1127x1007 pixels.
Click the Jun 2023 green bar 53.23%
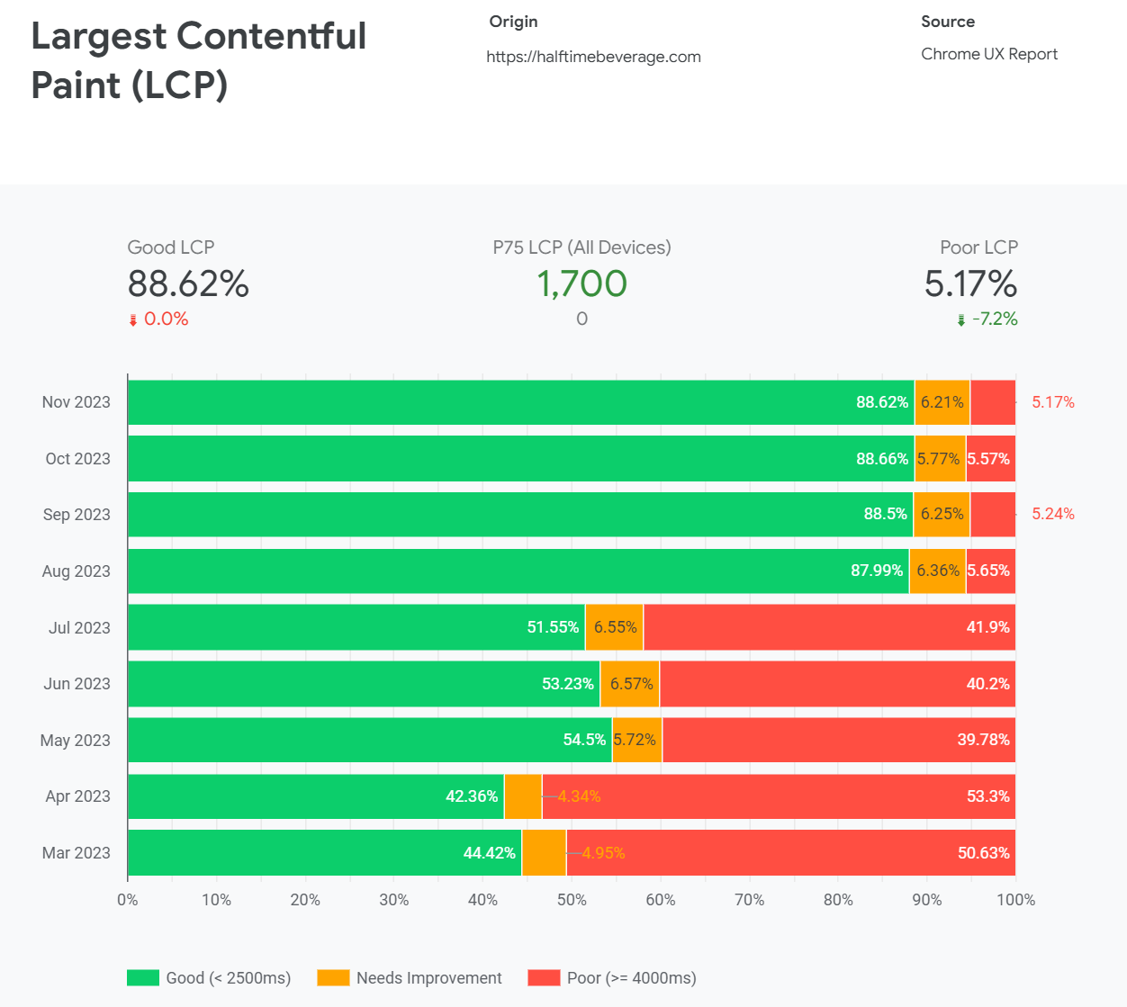[364, 684]
